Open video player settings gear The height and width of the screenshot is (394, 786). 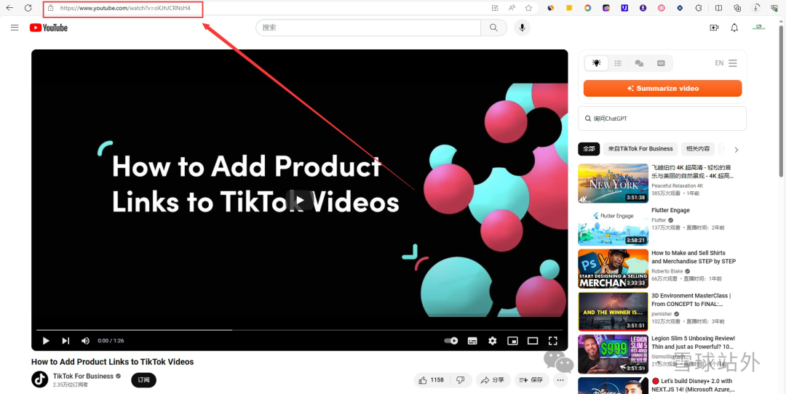point(493,341)
